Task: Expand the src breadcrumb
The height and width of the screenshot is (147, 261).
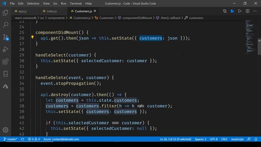Action: (42, 18)
